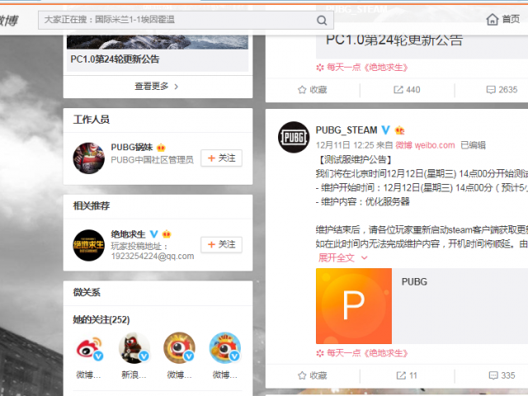The width and height of the screenshot is (528, 396).
Task: Click 收藏 on the top post
Action: [312, 90]
